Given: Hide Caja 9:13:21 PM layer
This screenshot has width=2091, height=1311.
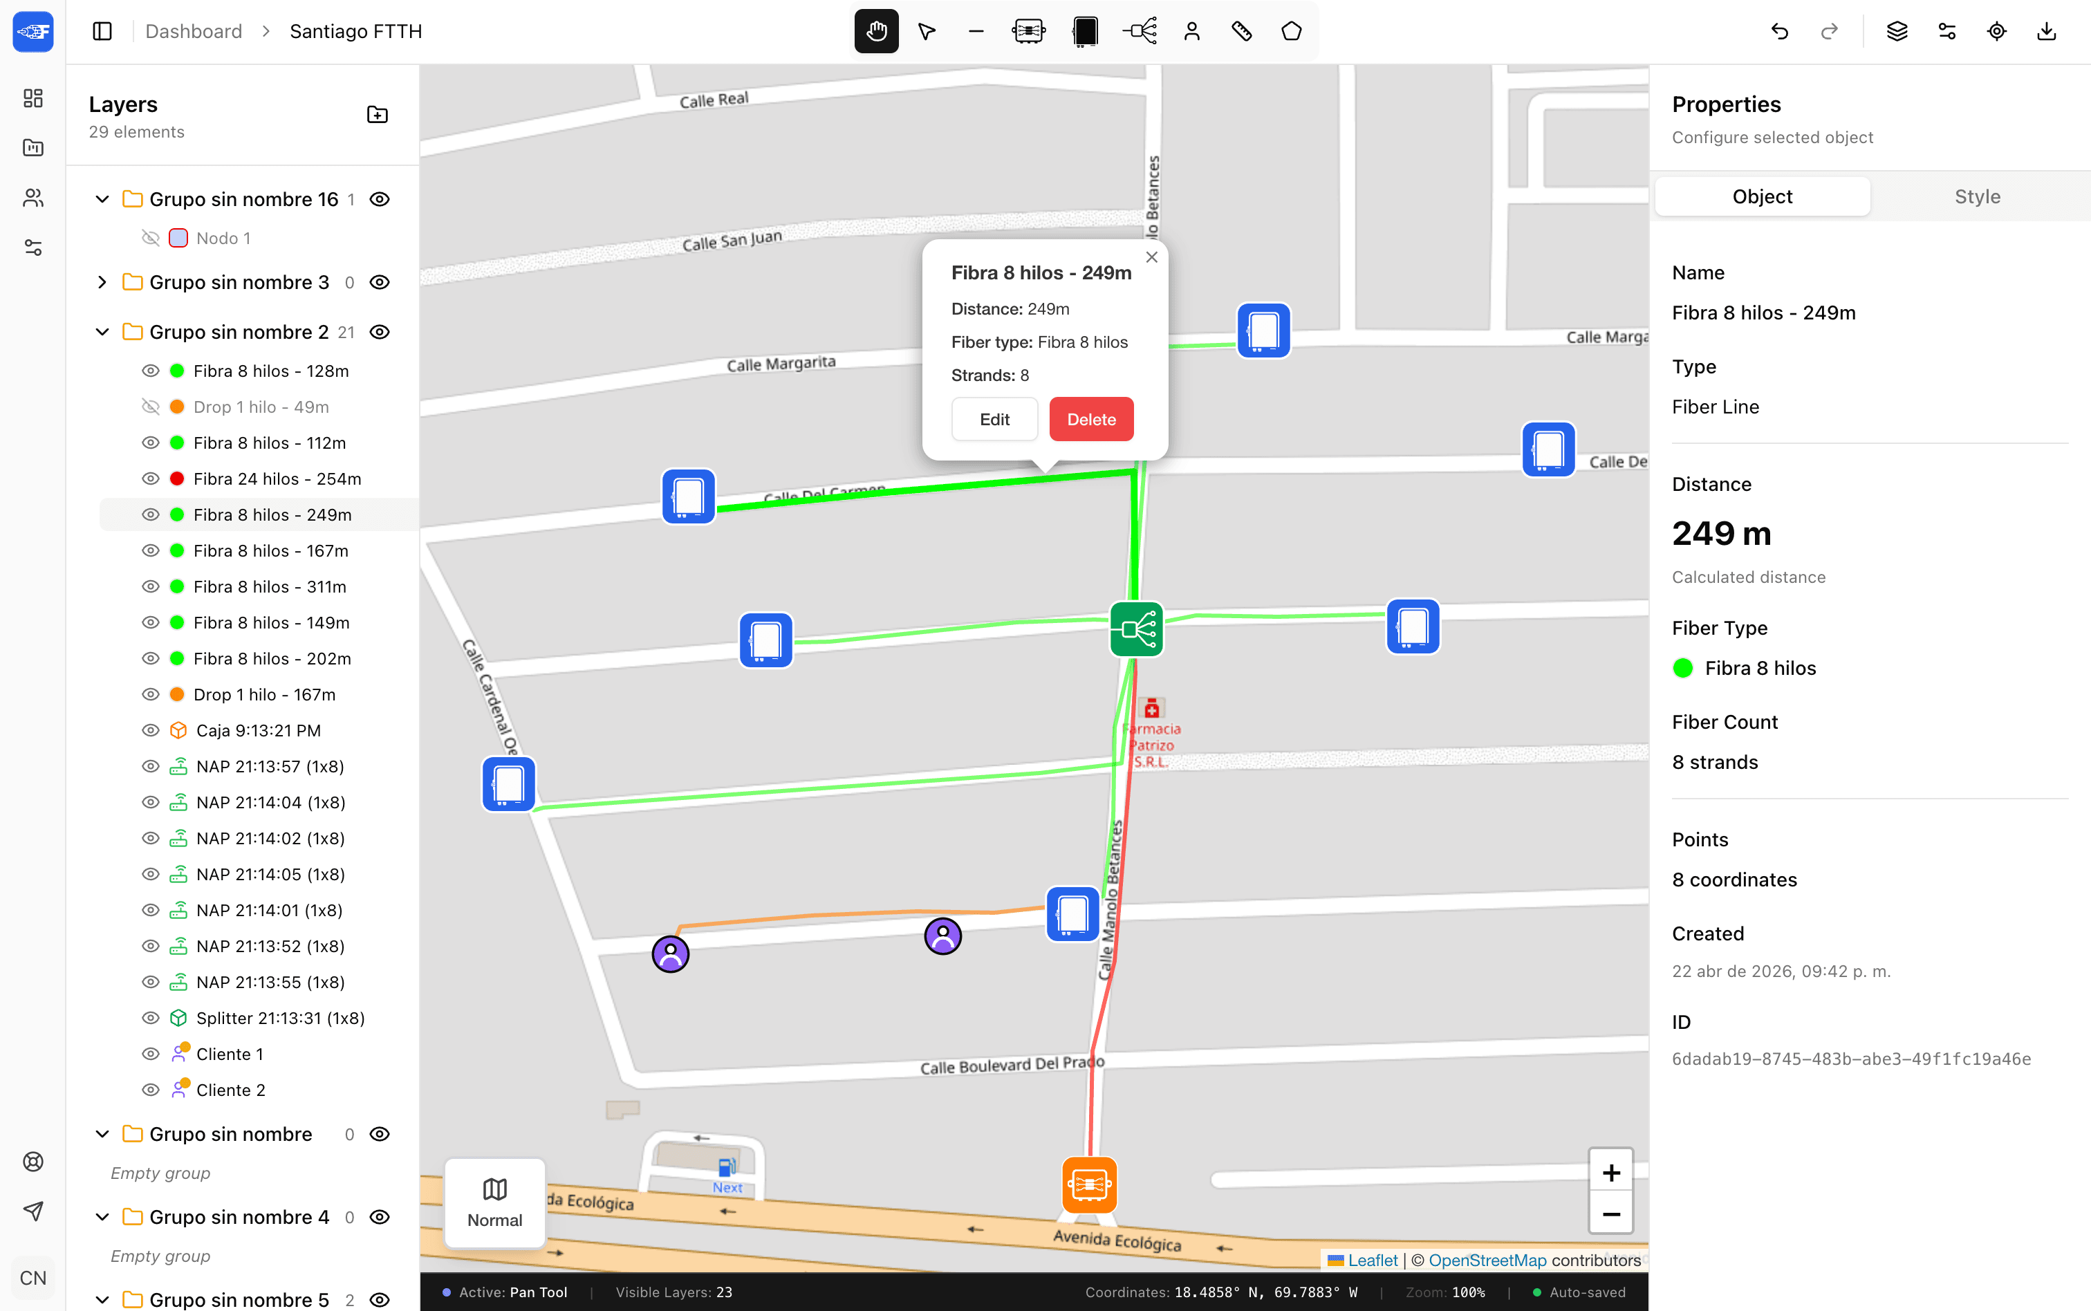Looking at the screenshot, I should [151, 730].
